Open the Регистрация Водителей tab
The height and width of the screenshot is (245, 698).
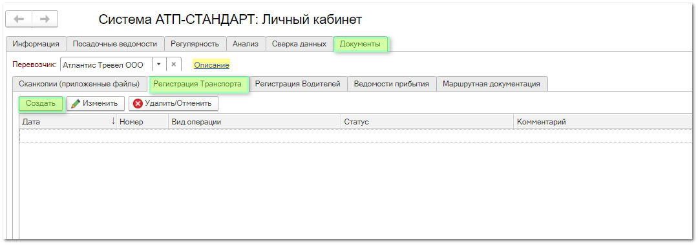(298, 83)
